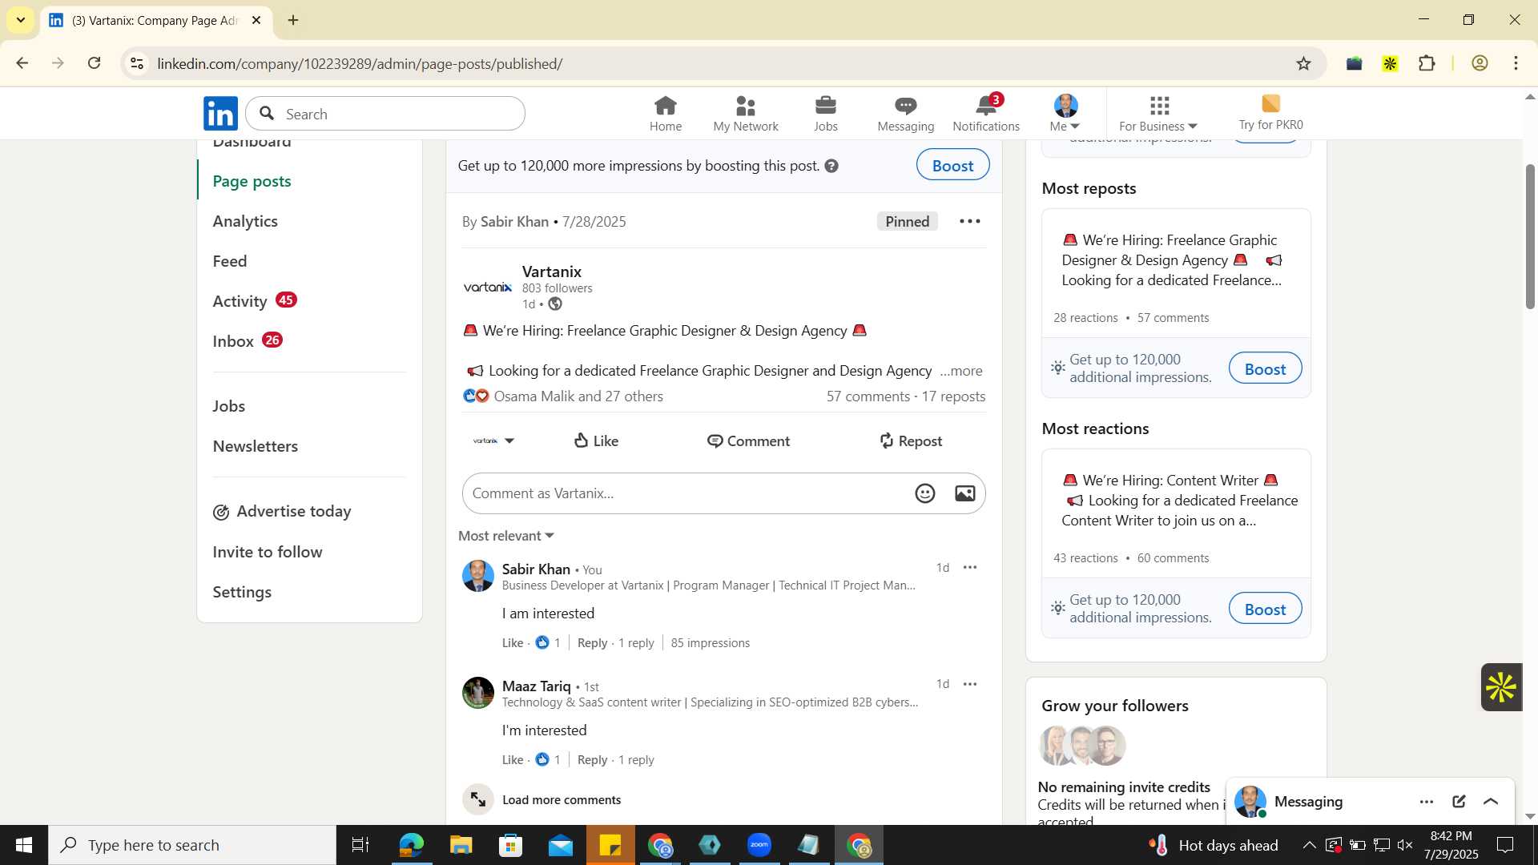Click Comment on the hiring post
This screenshot has height=865, width=1538.
pos(748,441)
